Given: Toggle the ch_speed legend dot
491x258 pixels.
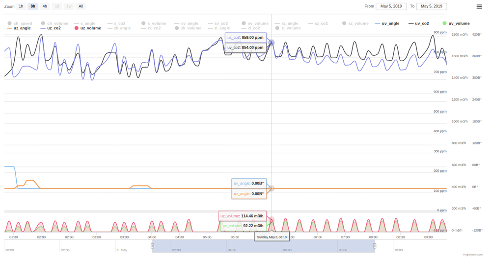Looking at the screenshot, I should (9, 23).
